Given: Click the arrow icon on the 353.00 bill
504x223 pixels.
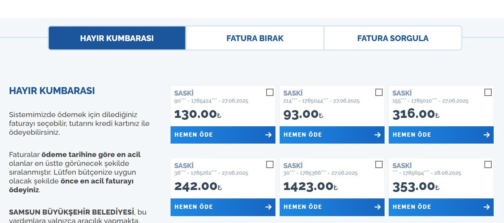Looking at the screenshot, I should (487, 207).
